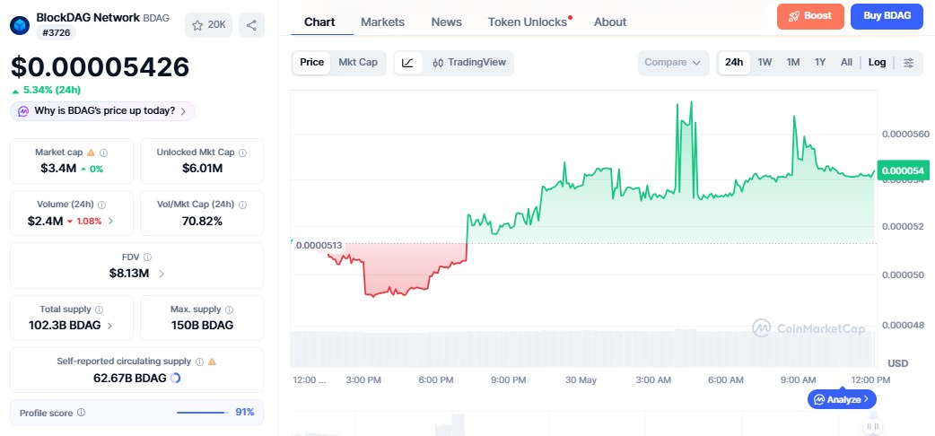Select the Price chart toggle
Image resolution: width=935 pixels, height=436 pixels.
(312, 63)
